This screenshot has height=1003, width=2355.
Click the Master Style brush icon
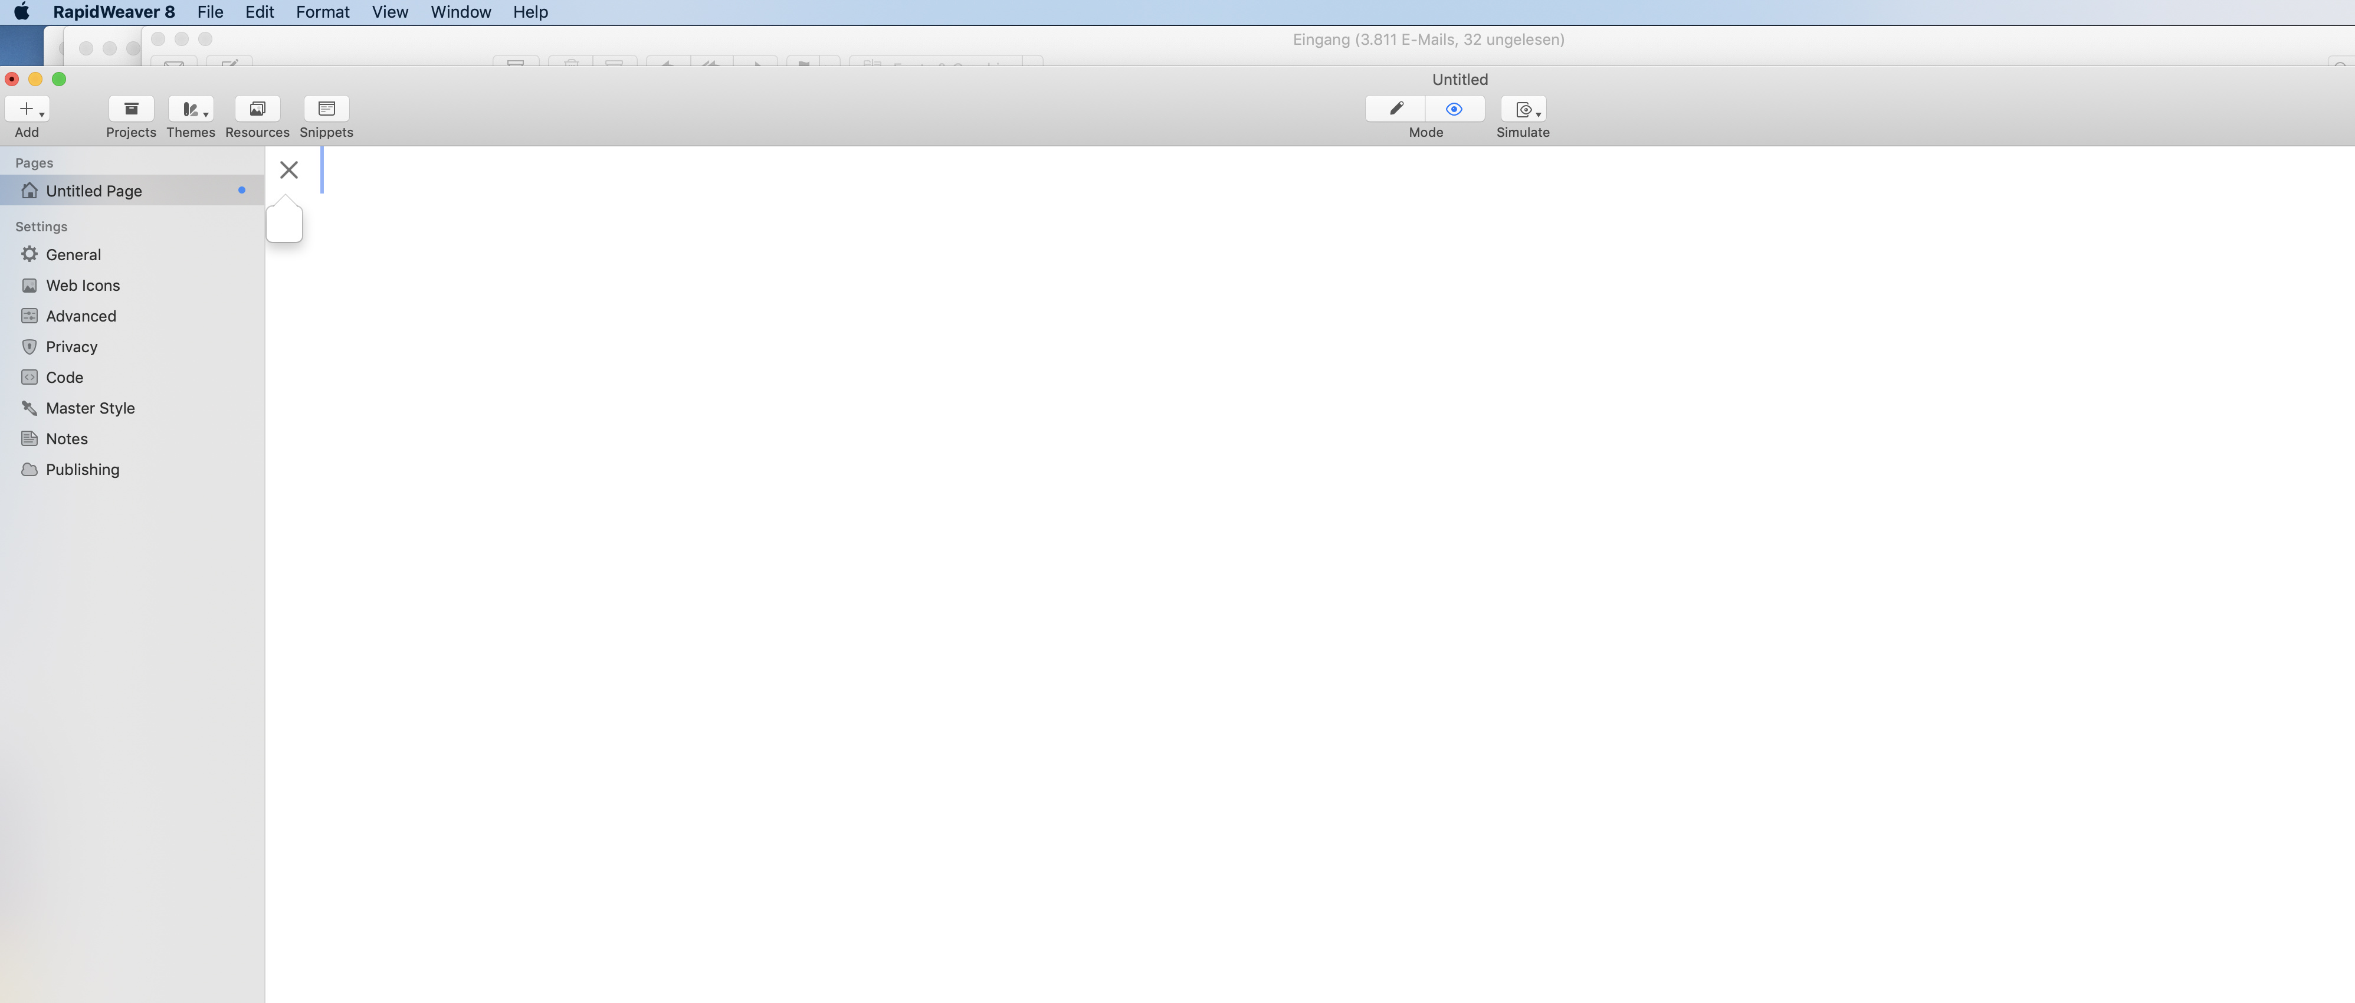point(29,408)
